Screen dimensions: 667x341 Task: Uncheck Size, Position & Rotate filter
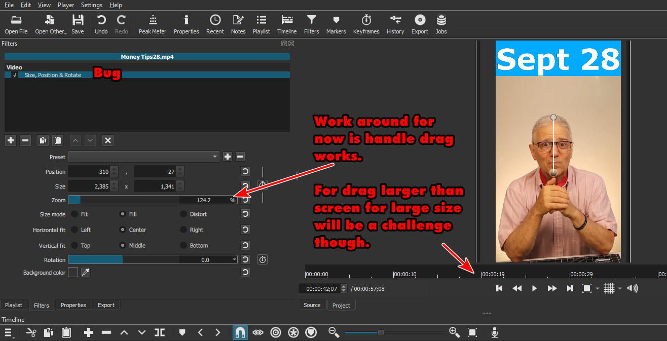[x=15, y=75]
